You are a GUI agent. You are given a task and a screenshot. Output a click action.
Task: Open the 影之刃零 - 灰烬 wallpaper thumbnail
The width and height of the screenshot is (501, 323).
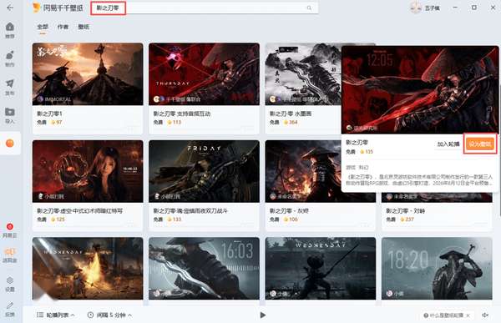pos(303,171)
